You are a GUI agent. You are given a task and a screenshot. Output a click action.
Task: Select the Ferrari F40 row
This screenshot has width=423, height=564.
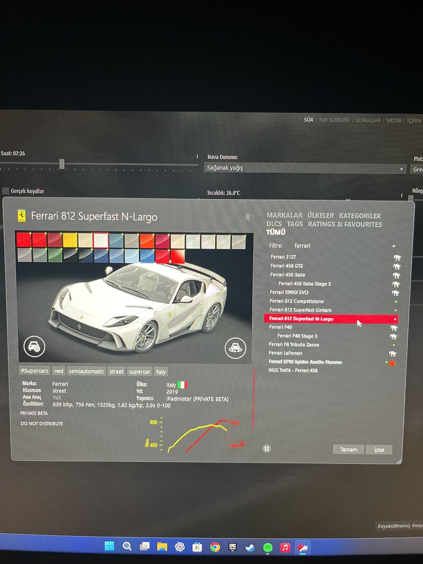point(330,327)
